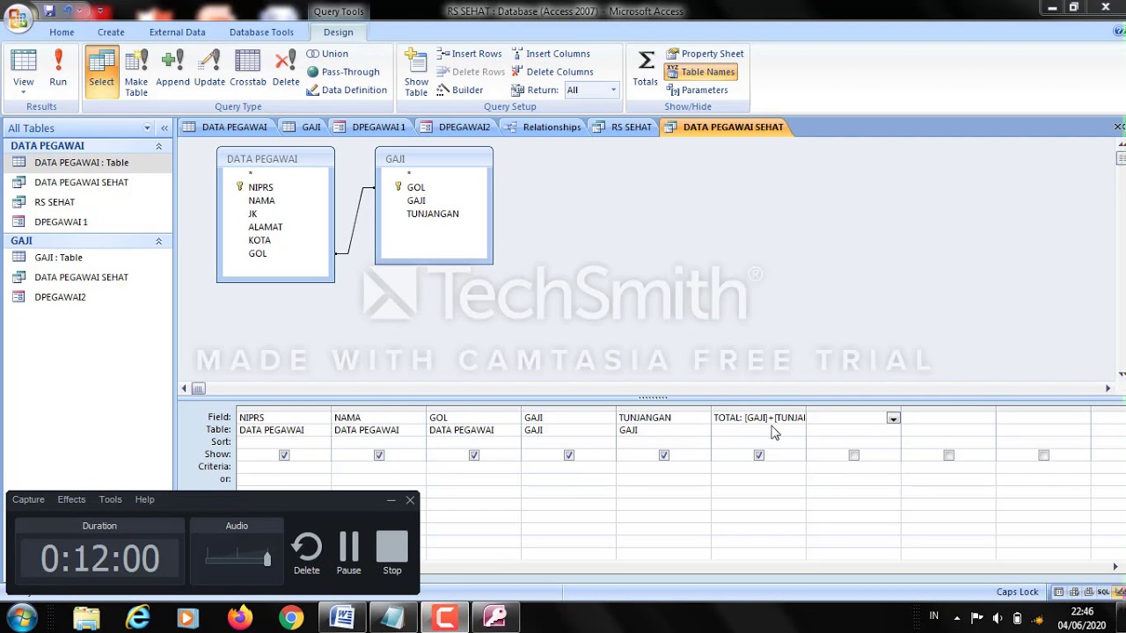Viewport: 1126px width, 633px height.
Task: Click Insert Rows in Query Setup
Action: coord(470,54)
